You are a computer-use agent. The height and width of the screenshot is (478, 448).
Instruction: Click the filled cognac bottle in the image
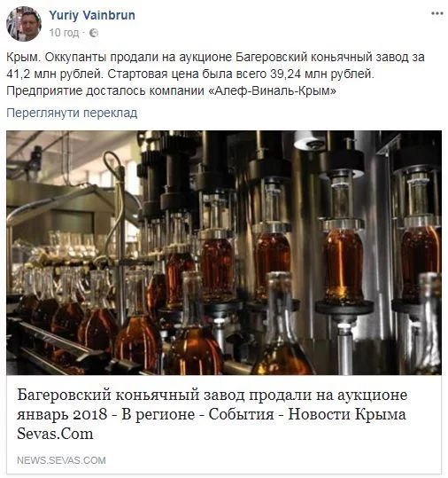click(344, 263)
